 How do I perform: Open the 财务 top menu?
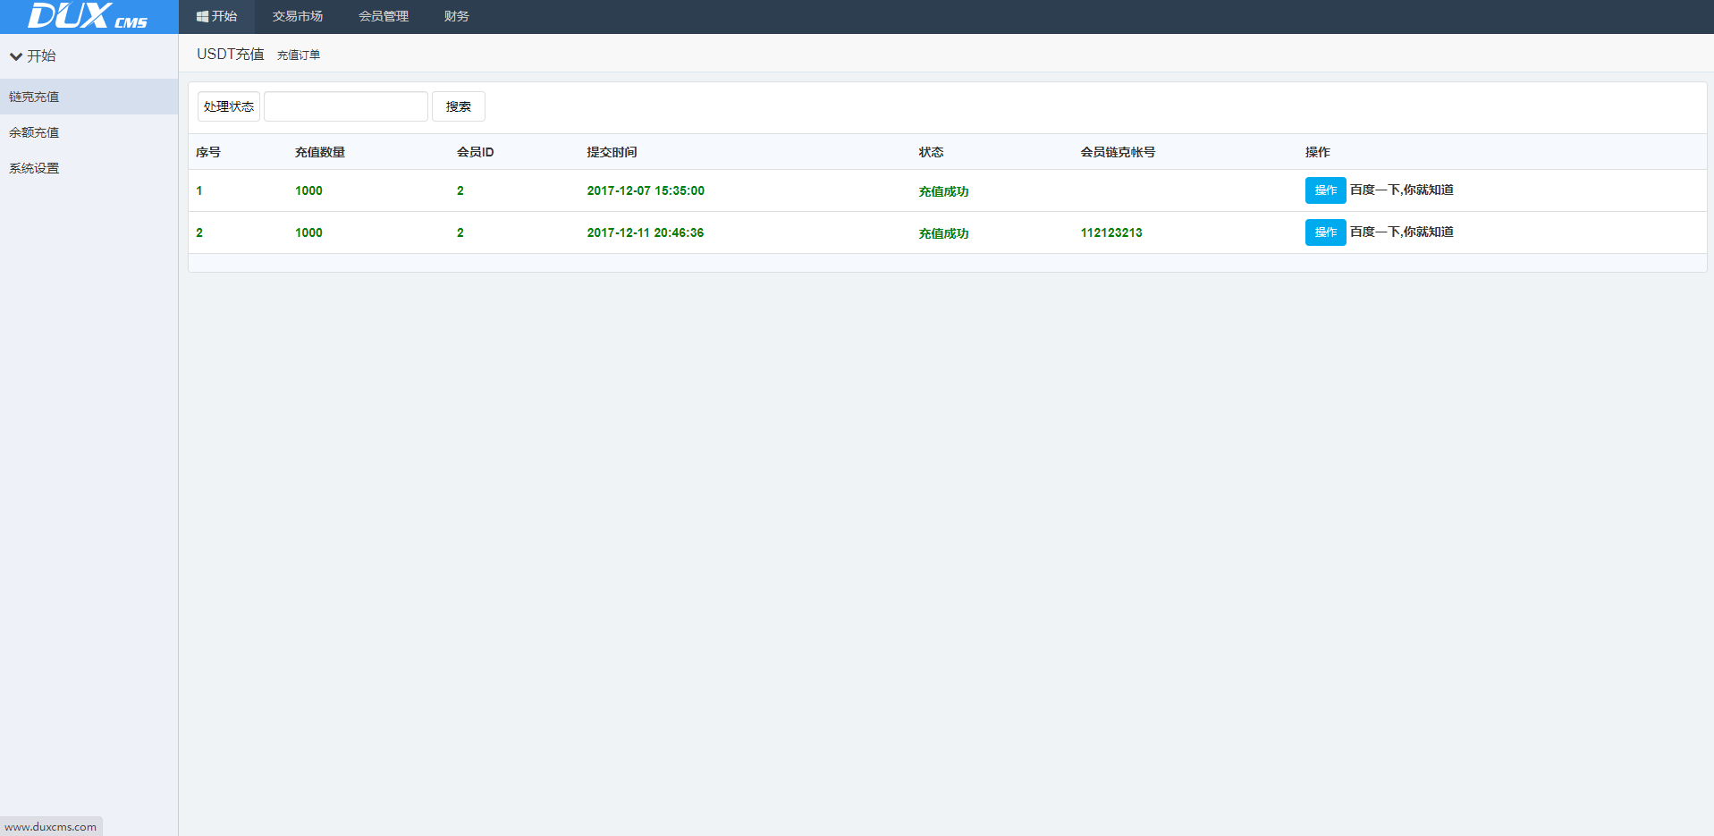[456, 17]
